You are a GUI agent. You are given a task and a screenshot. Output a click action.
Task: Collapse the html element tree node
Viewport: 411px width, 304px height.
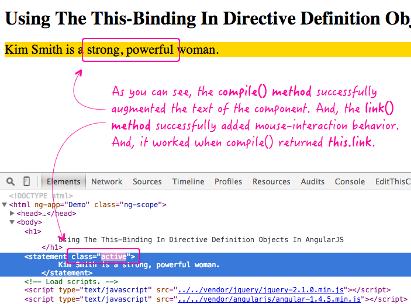(x=5, y=205)
